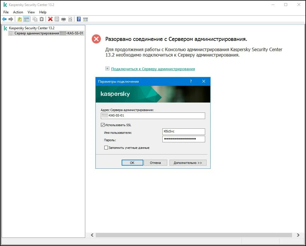Click the horizontal scrollbar right arrow
Image resolution: width=306 pixels, height=246 pixels.
point(298,235)
